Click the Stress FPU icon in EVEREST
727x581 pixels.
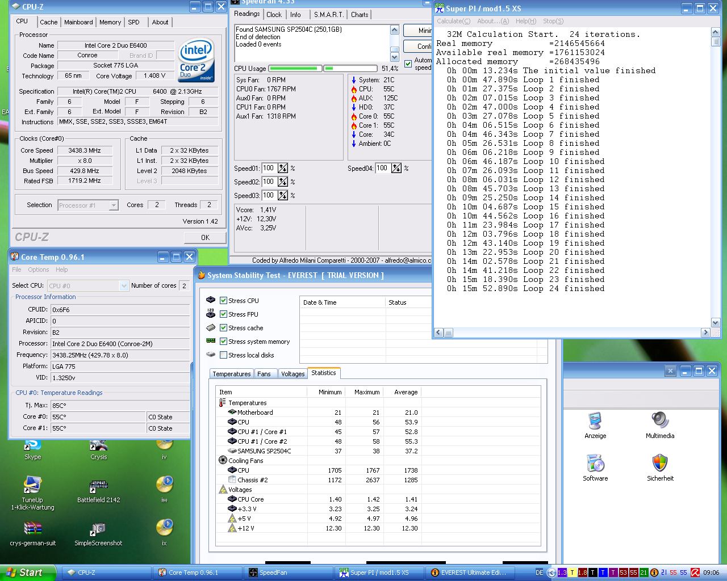(x=211, y=313)
